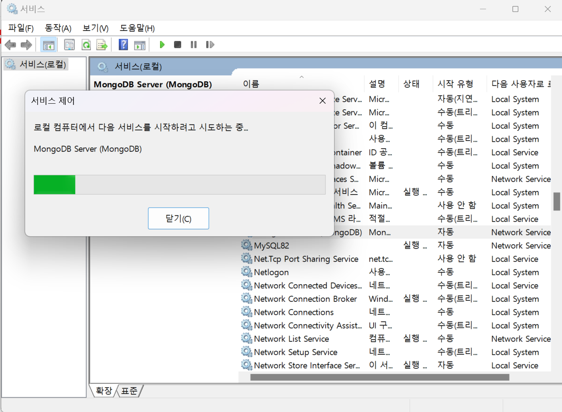Image resolution: width=562 pixels, height=412 pixels.
Task: Click the Network Connection Broker gear icon
Action: [x=247, y=298]
